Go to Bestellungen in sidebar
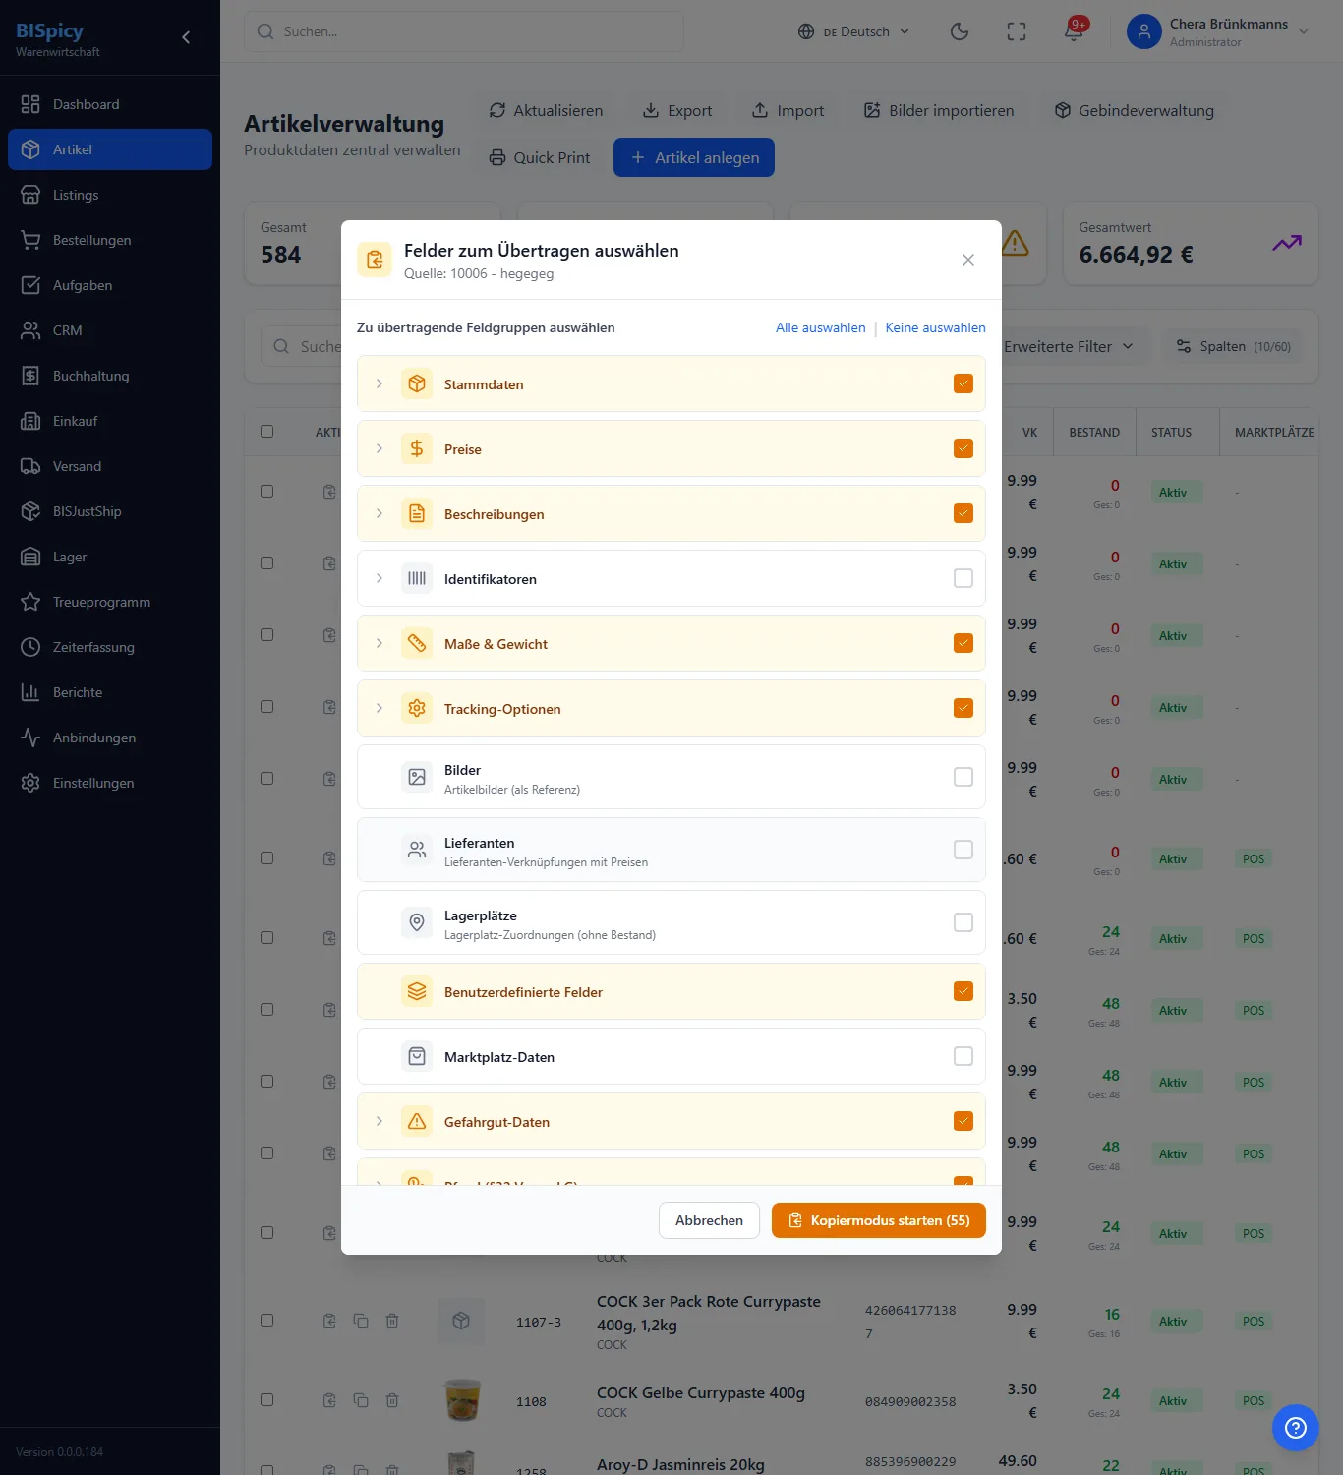The width and height of the screenshot is (1343, 1475). pos(110,240)
